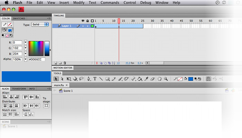The width and height of the screenshot is (242, 138).
Task: Toggle Edit Multiple Frames button
Action: pyautogui.click(x=110, y=63)
